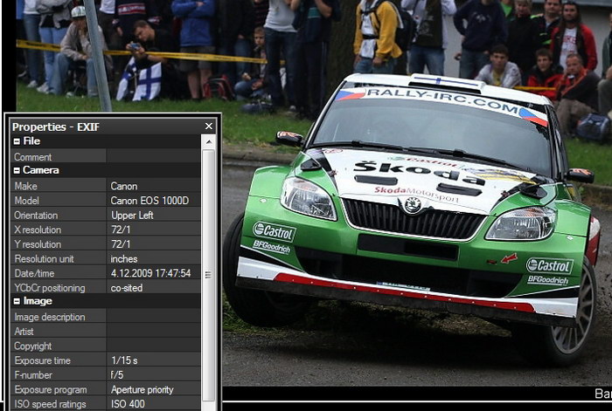
Task: Click the empty Image description field
Action: [x=153, y=318]
